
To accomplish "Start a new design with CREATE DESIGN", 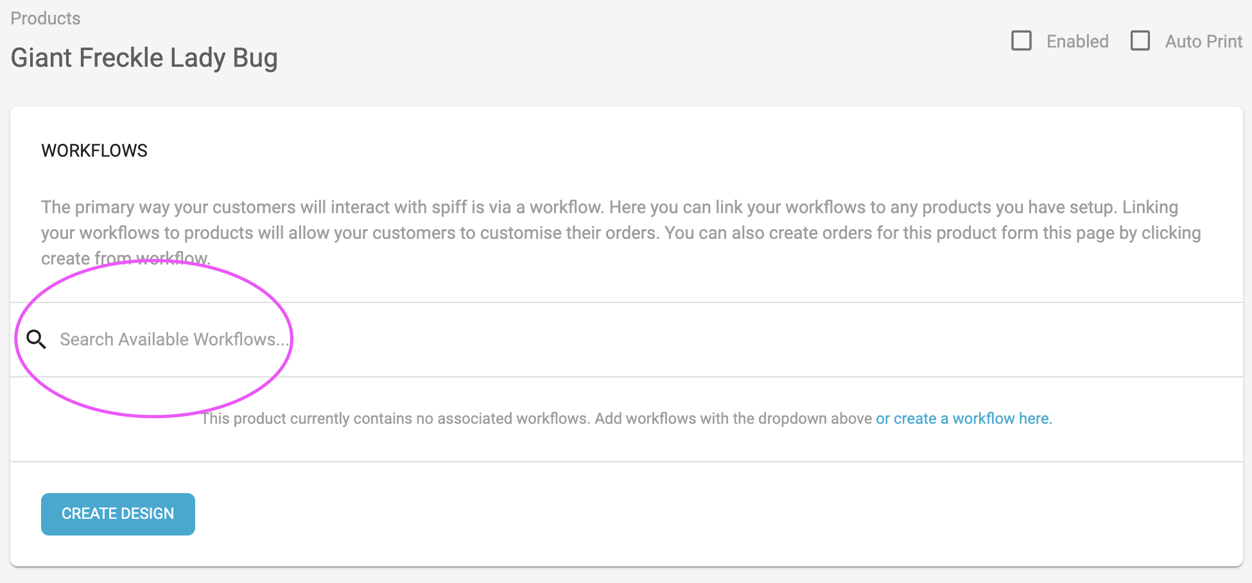I will pyautogui.click(x=118, y=514).
